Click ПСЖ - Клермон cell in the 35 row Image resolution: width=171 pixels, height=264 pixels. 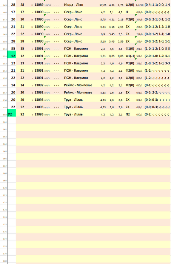coord(76,49)
